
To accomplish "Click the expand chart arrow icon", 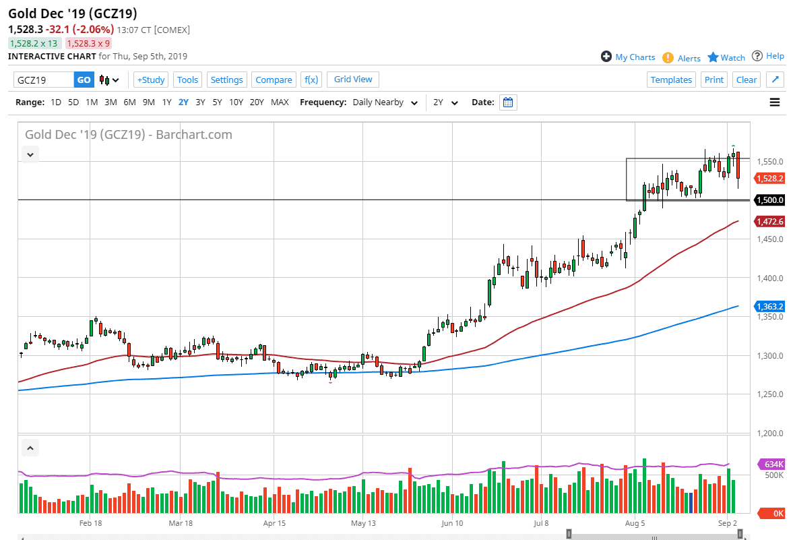I will tap(775, 80).
